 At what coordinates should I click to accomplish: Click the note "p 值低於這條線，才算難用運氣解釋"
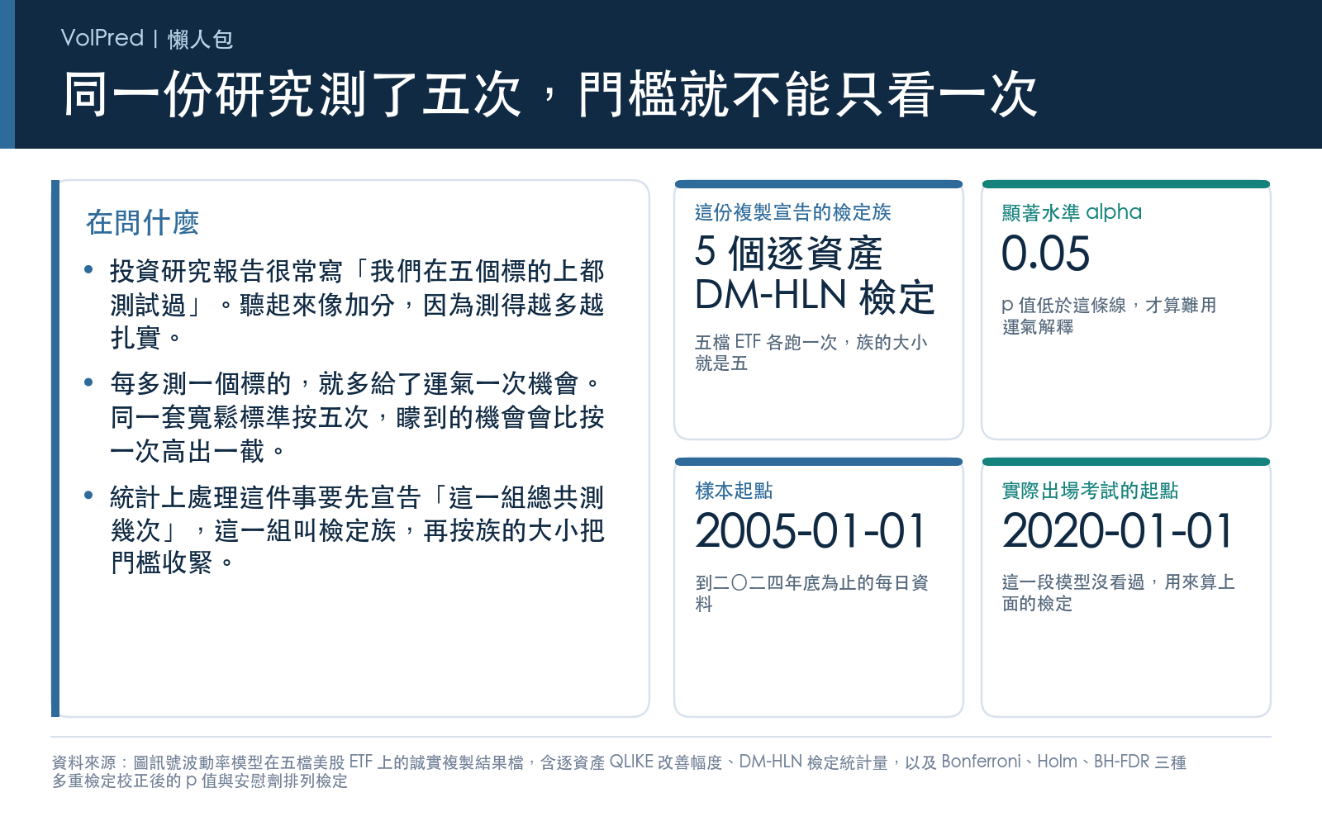coord(1109,316)
